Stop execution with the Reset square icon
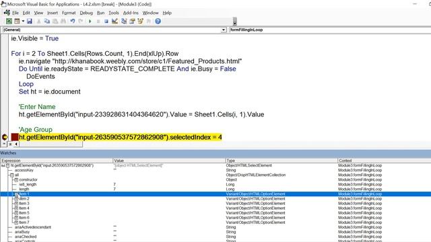431x242 pixels. pos(106,21)
